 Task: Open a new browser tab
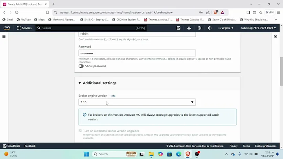coord(53,4)
